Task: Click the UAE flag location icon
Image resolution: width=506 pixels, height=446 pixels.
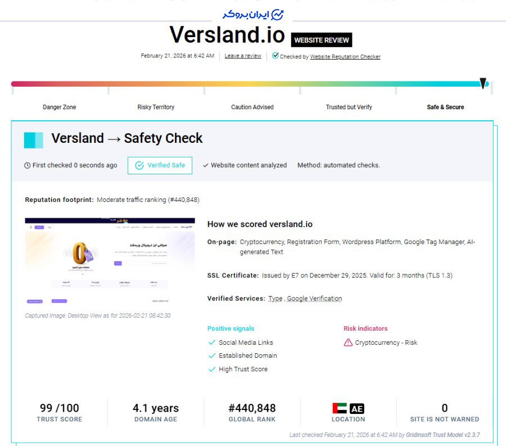Action: pyautogui.click(x=340, y=408)
